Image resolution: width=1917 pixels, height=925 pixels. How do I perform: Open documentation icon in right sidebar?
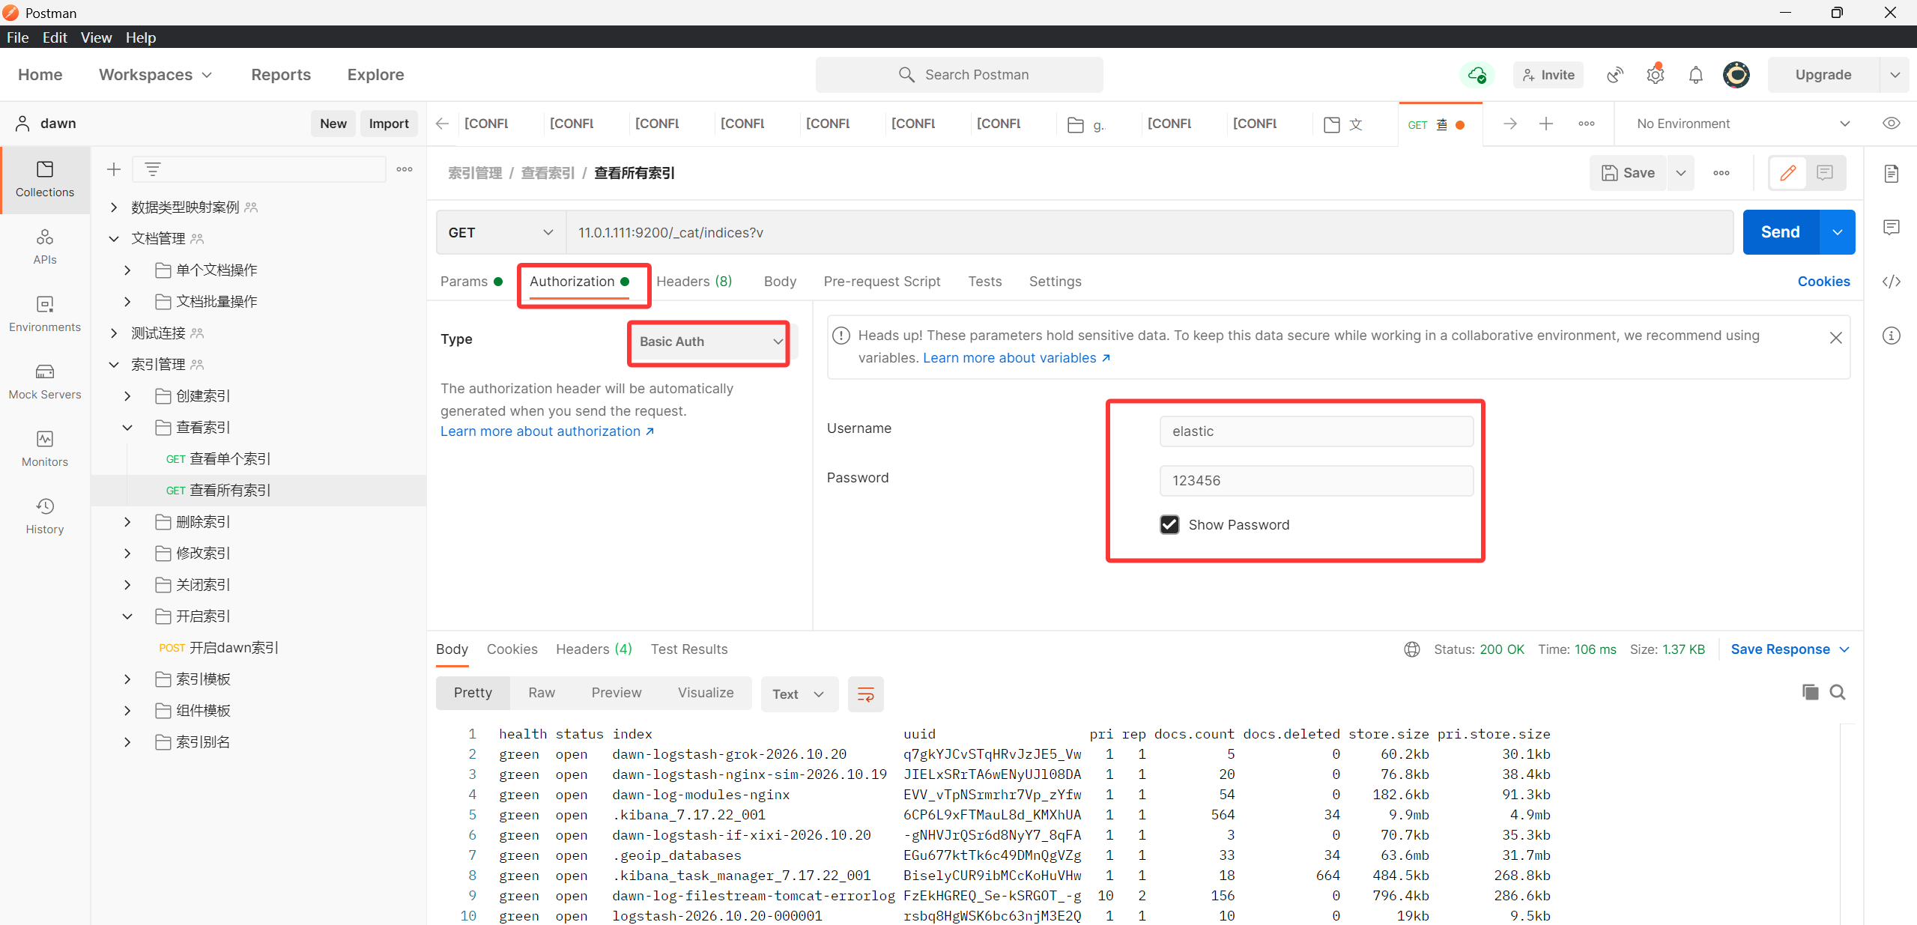[x=1892, y=174]
